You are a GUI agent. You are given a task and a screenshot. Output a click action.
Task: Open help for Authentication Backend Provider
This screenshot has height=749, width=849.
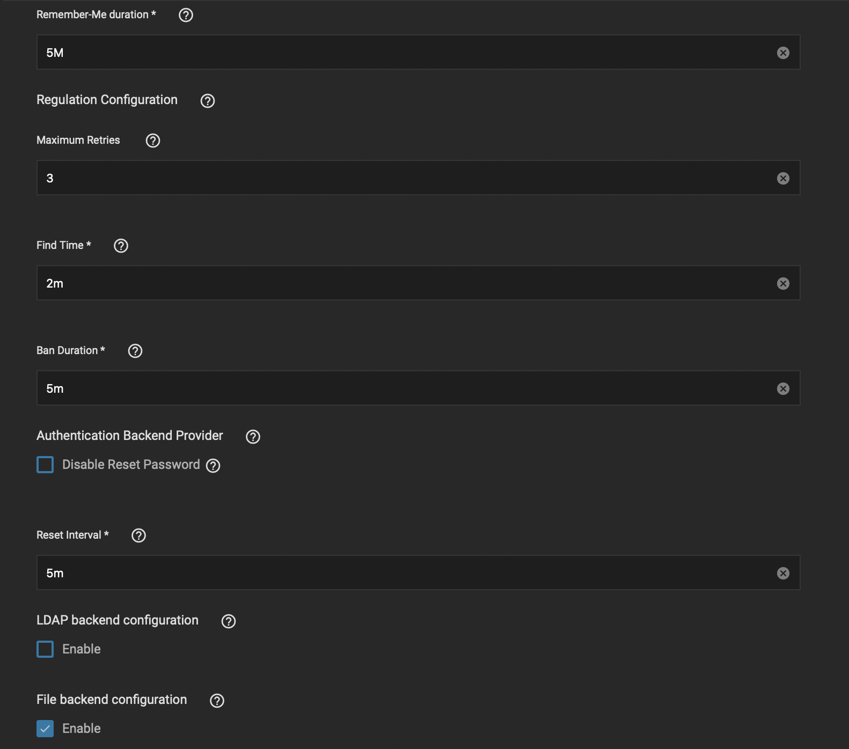point(253,436)
